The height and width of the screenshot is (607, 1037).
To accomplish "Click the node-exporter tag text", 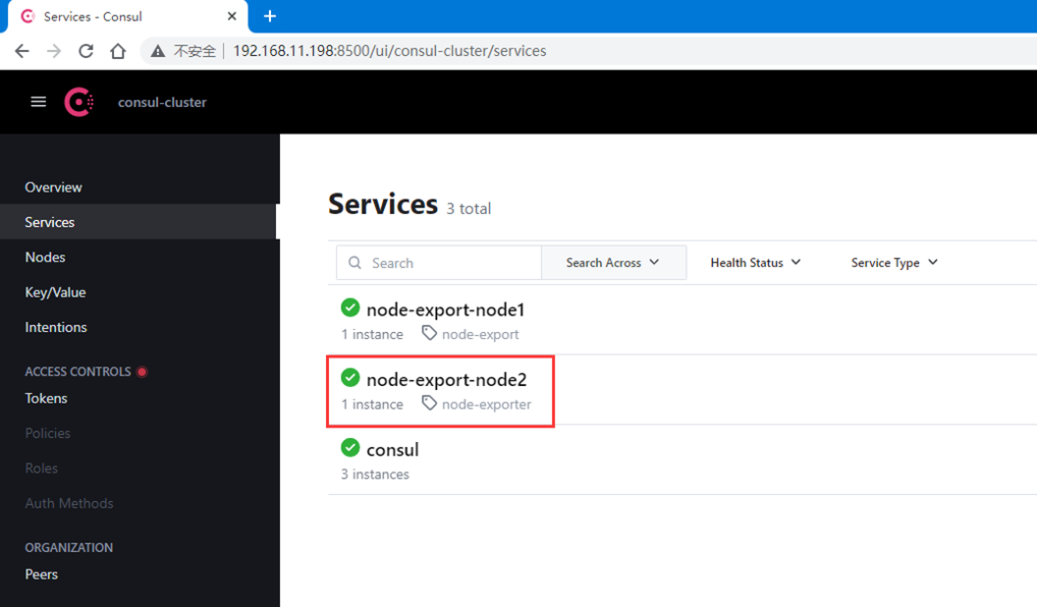I will 487,405.
